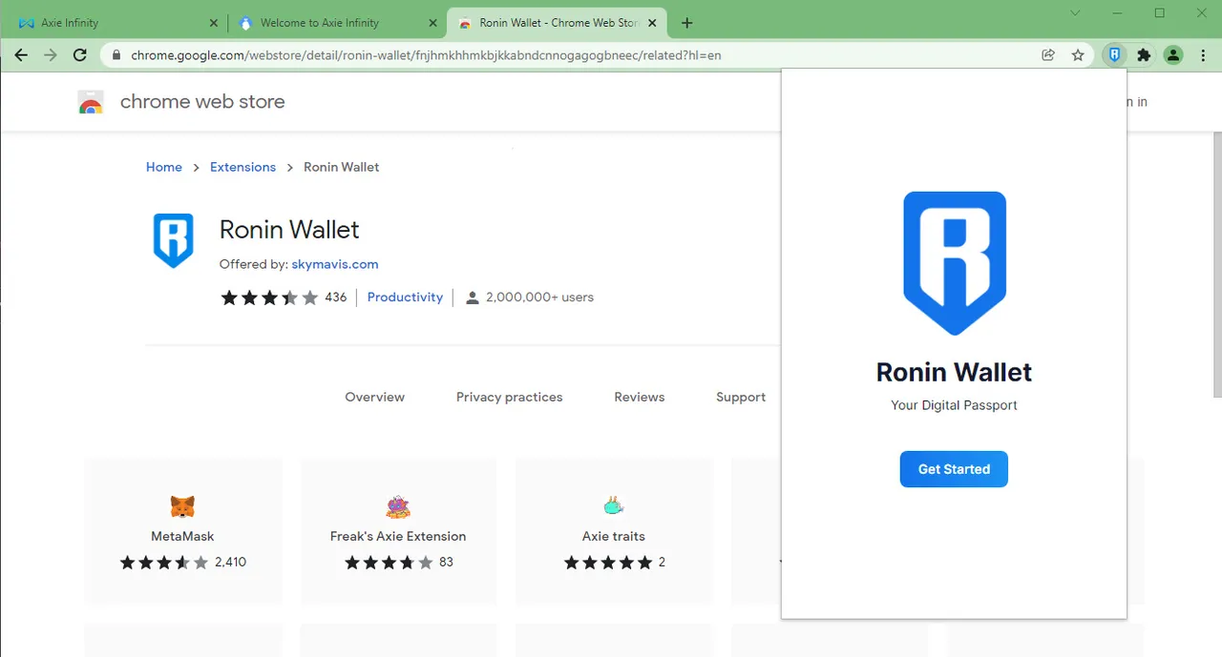The image size is (1222, 657).
Task: Click Your Digital Passport tagline
Action: [954, 405]
